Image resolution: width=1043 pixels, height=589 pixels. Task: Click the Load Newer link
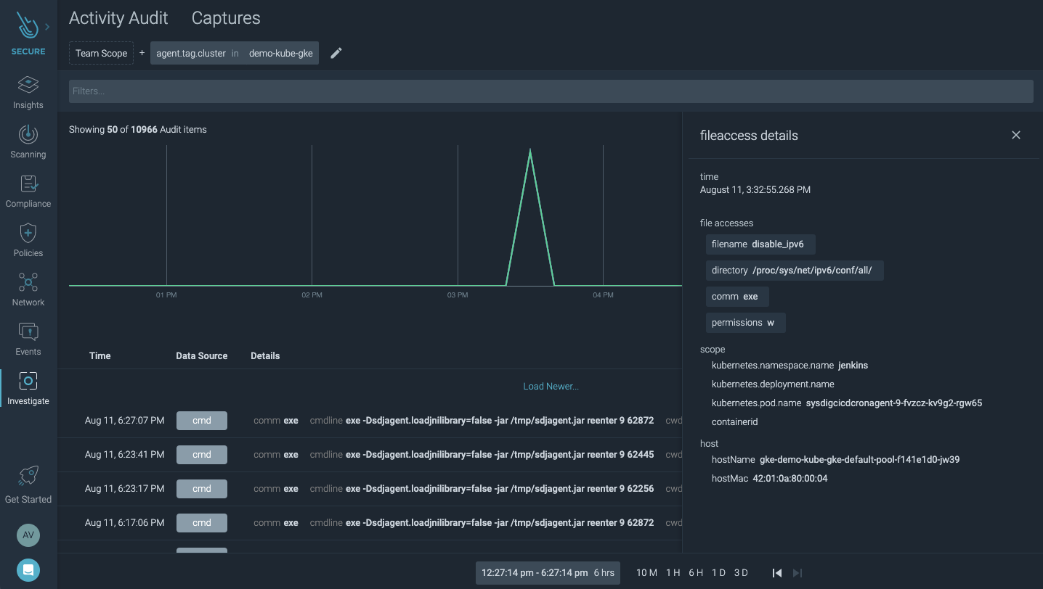551,387
